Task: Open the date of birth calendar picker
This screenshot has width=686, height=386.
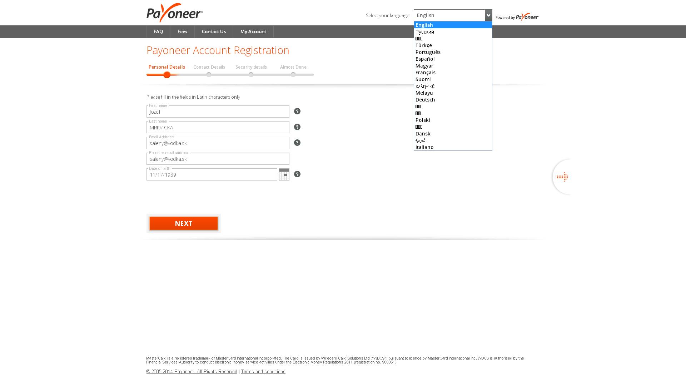Action: (x=284, y=174)
